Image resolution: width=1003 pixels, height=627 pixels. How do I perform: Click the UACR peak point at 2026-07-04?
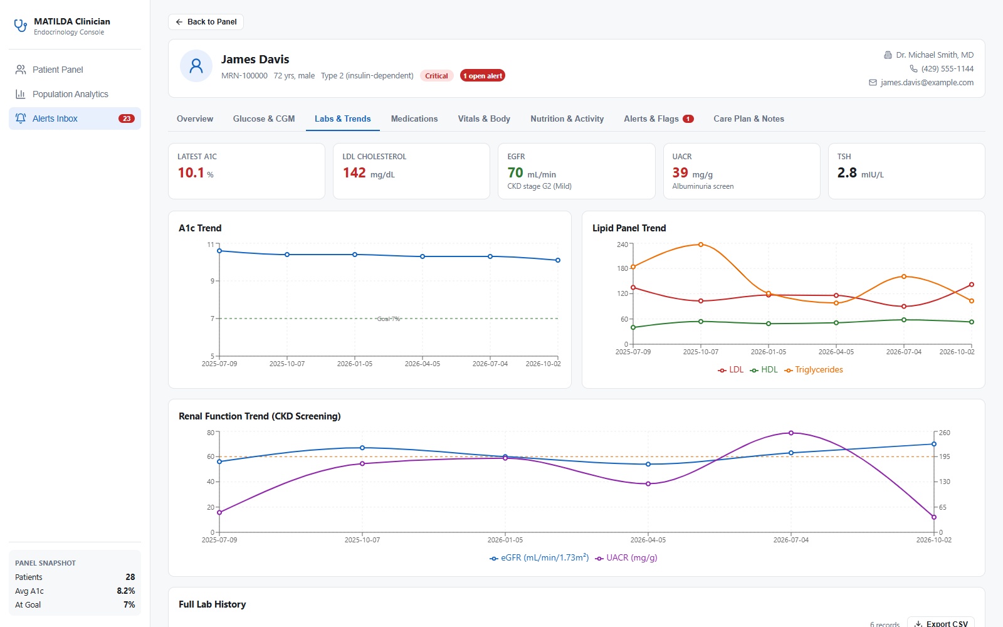click(791, 433)
